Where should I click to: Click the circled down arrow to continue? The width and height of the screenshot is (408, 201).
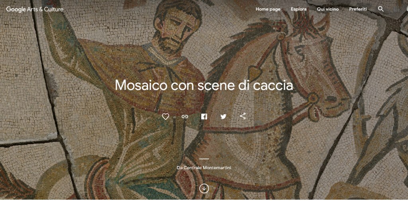coord(204,188)
